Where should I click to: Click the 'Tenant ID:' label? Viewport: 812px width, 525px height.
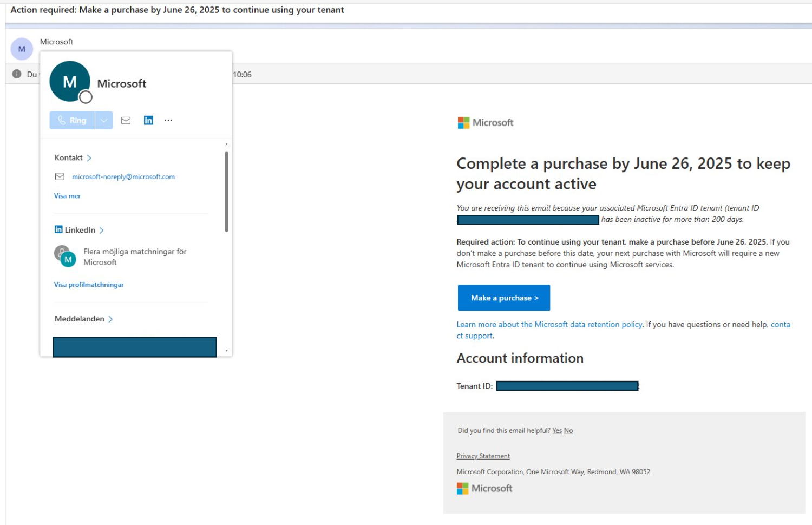point(475,386)
